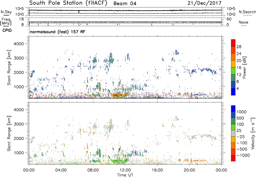Image resolution: width=256 pixels, height=177 pixels.
Task: Select the '16' tick on Power colorbar
Action: click(239, 68)
